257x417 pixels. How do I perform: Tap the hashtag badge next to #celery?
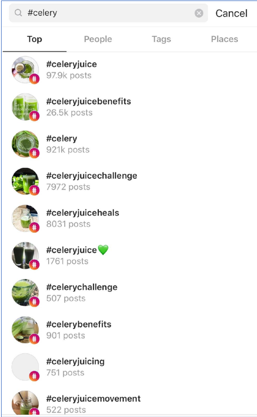click(x=34, y=153)
